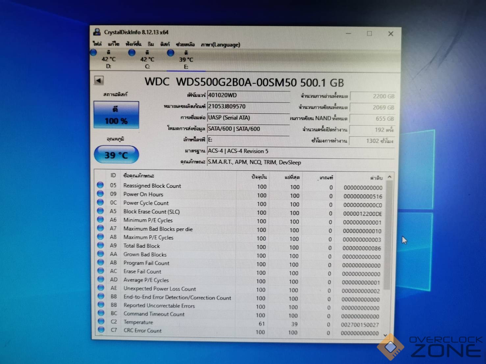
Task: Click status circle for CRC Error Count
Action: 101,330
